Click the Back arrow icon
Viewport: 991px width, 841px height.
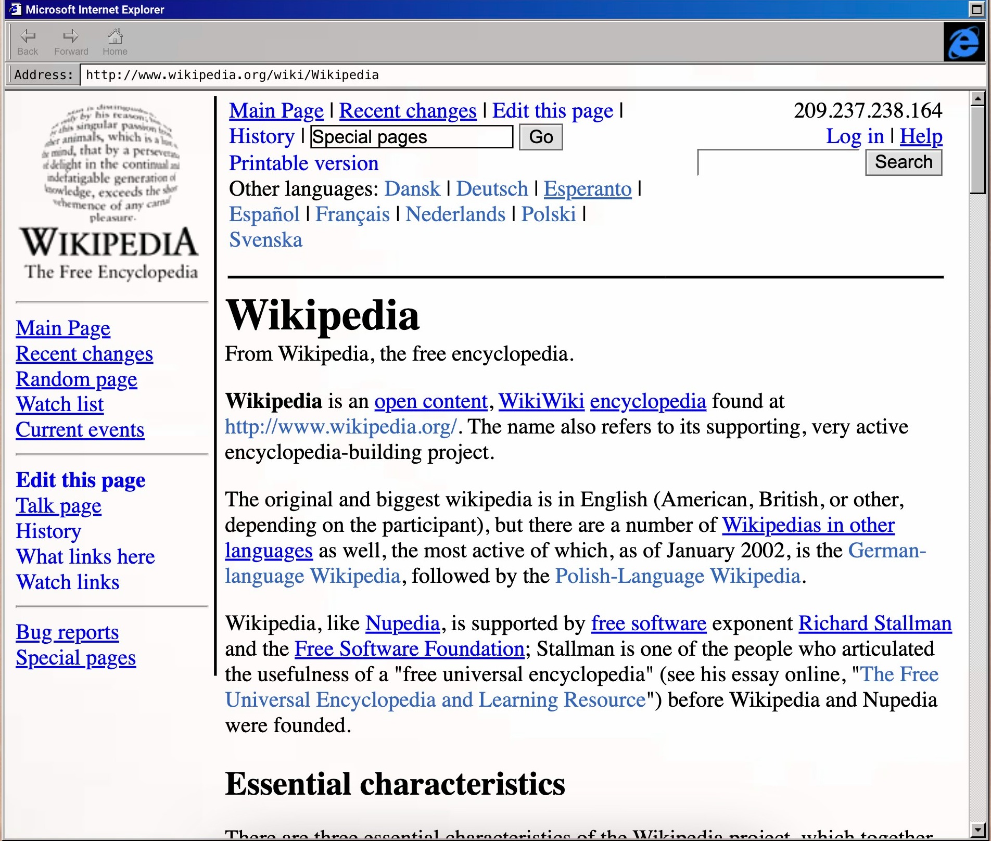[27, 36]
